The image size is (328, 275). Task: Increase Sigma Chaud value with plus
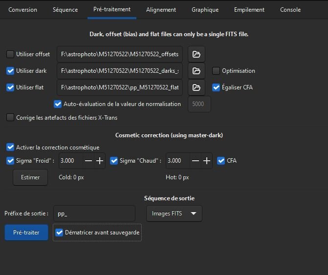(x=207, y=161)
